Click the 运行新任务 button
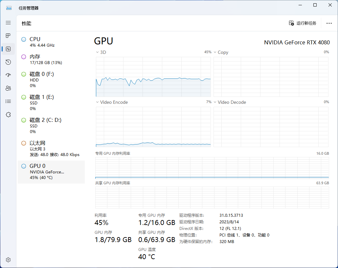Image resolution: width=338 pixels, height=268 pixels. [303, 23]
